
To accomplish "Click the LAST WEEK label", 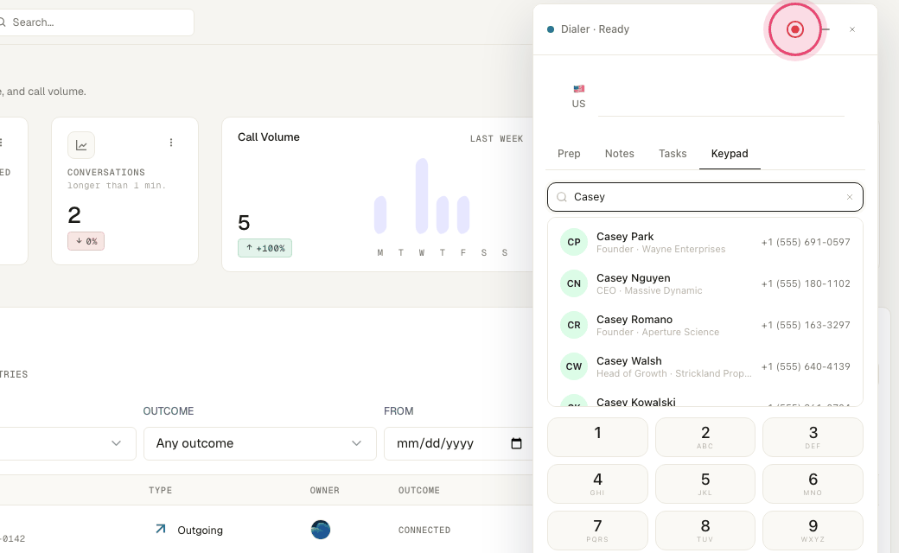I will [496, 138].
